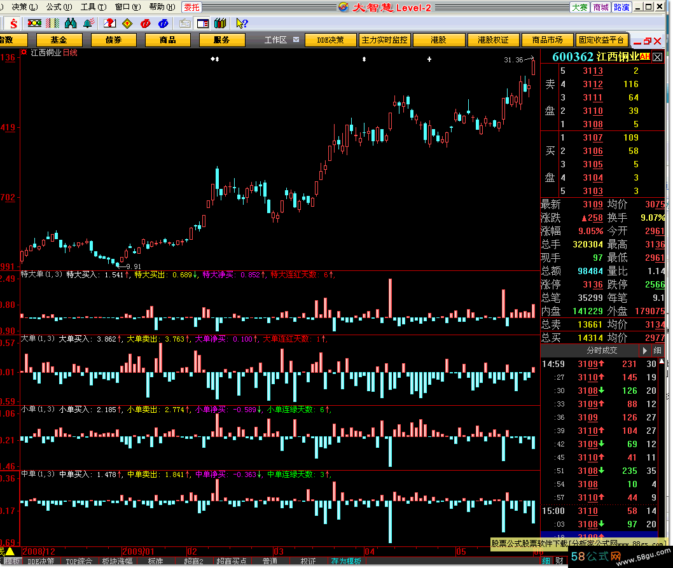Open the 帮助 menu
The width and height of the screenshot is (673, 568).
(x=162, y=7)
